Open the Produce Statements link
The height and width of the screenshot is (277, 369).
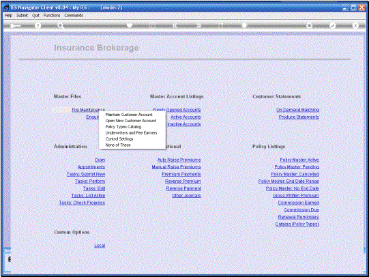pyautogui.click(x=299, y=117)
